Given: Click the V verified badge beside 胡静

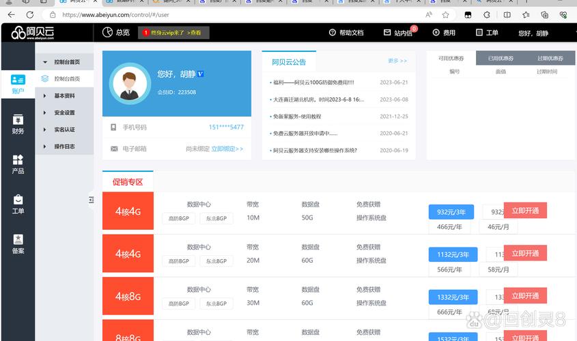Looking at the screenshot, I should [x=201, y=74].
